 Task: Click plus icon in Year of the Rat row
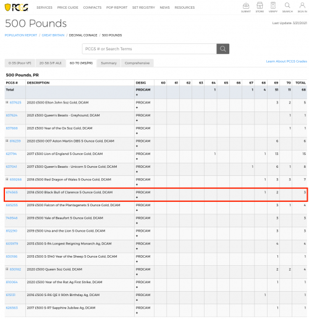tap(137, 287)
